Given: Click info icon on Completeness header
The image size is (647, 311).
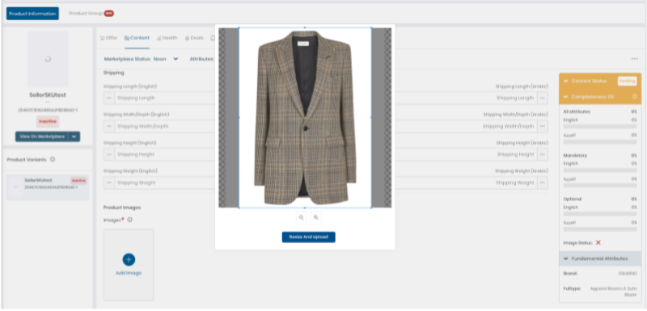Looking at the screenshot, I should (635, 97).
